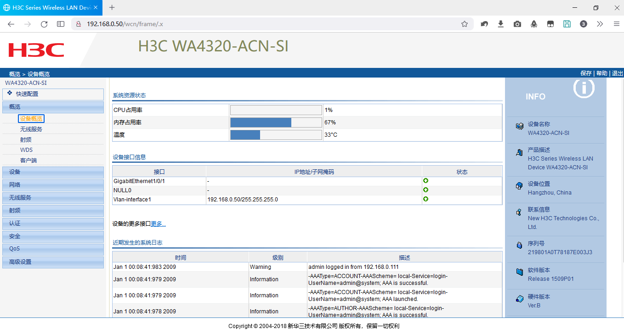
Task: Click the 温度 progress bar
Action: 276,135
